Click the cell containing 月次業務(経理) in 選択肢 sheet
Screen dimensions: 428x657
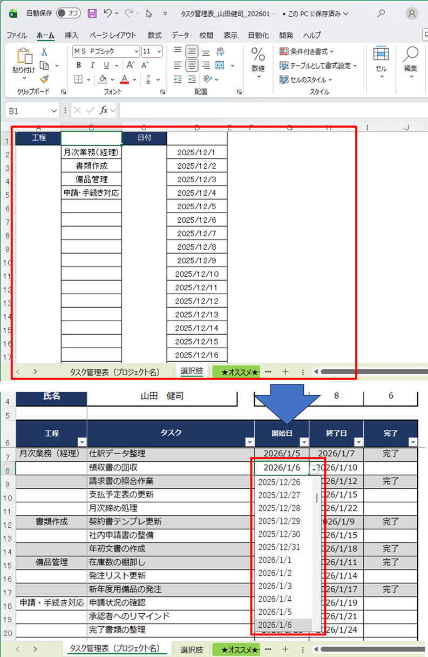91,152
